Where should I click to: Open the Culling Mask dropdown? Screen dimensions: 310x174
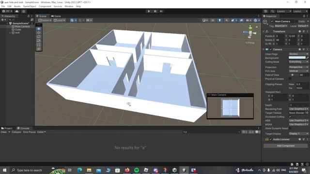point(298,62)
